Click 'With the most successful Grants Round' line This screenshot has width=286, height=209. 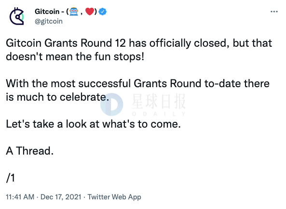click(138, 84)
